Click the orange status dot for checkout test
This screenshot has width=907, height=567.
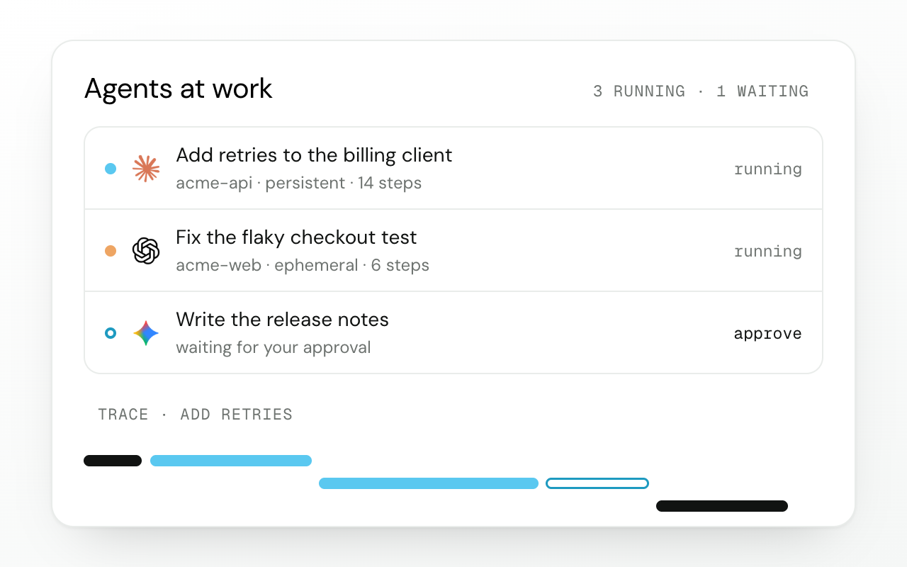pos(111,251)
